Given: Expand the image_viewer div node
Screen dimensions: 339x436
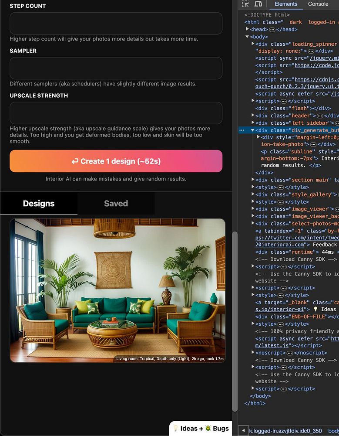Looking at the screenshot, I should [x=253, y=208].
